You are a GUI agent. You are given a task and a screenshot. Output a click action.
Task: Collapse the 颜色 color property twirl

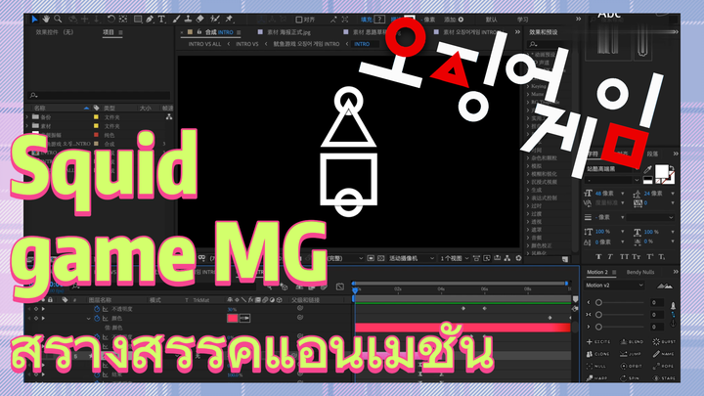click(88, 319)
